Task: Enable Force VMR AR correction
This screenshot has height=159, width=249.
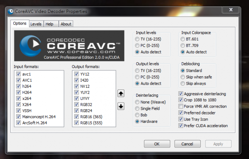Action: (x=181, y=106)
